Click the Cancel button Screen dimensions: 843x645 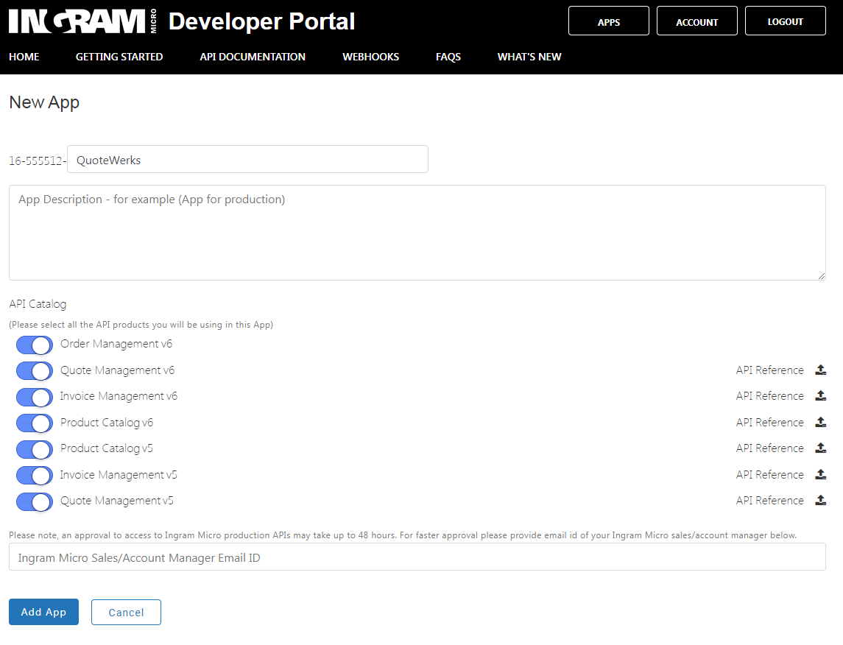click(127, 612)
